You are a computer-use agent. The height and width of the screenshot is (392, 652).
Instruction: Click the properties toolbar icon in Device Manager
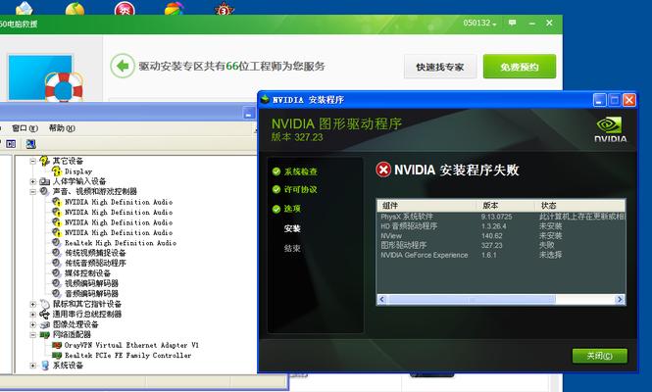[11, 144]
